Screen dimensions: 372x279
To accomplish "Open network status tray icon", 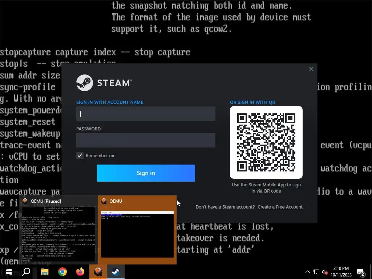I will click(316, 272).
